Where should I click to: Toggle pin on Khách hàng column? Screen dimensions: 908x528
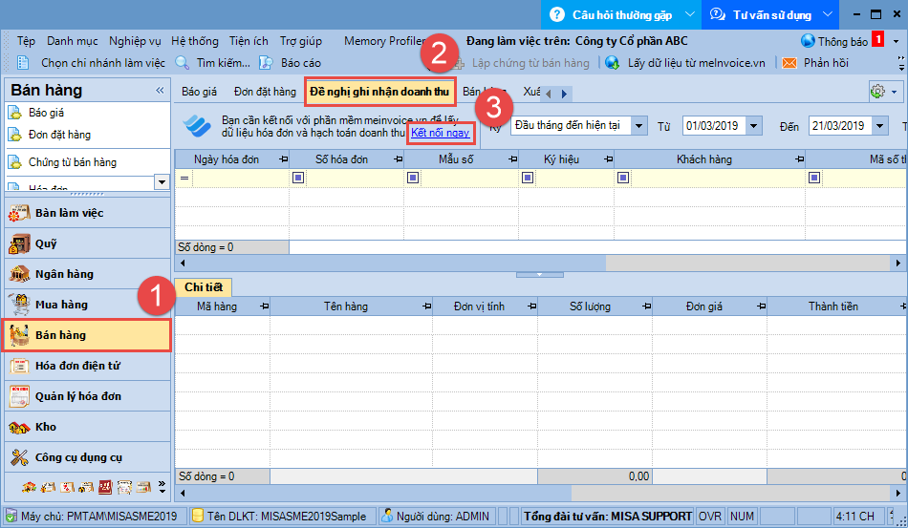click(799, 159)
